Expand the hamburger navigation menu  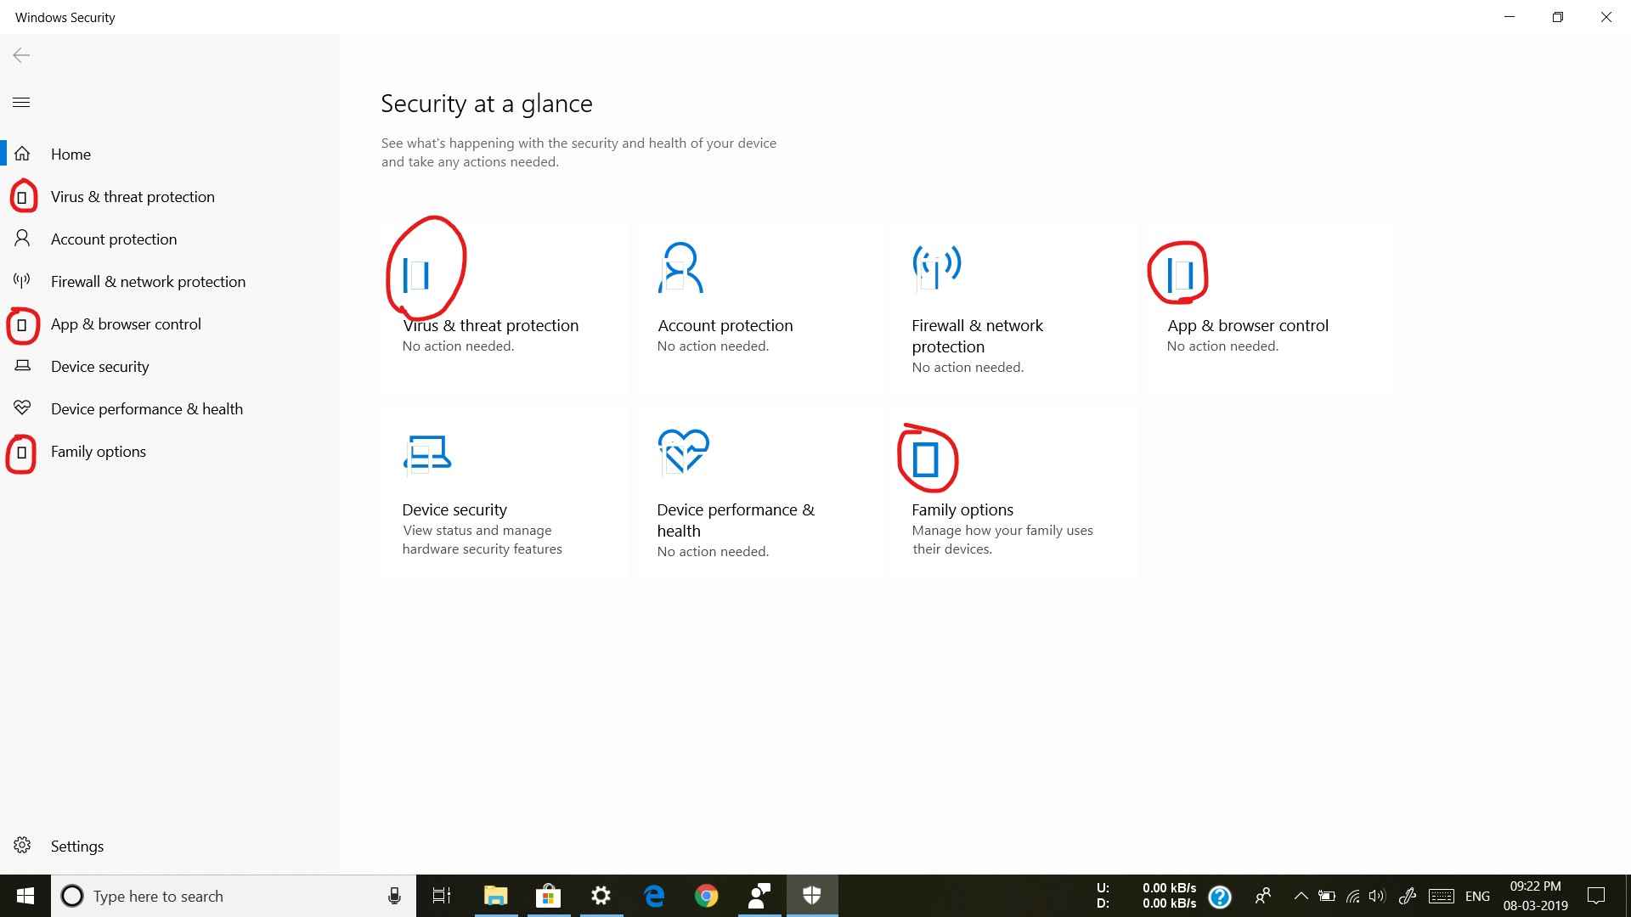(21, 102)
